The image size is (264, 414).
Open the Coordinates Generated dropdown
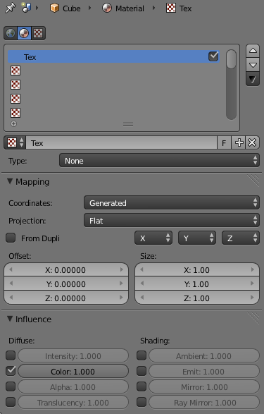(172, 203)
